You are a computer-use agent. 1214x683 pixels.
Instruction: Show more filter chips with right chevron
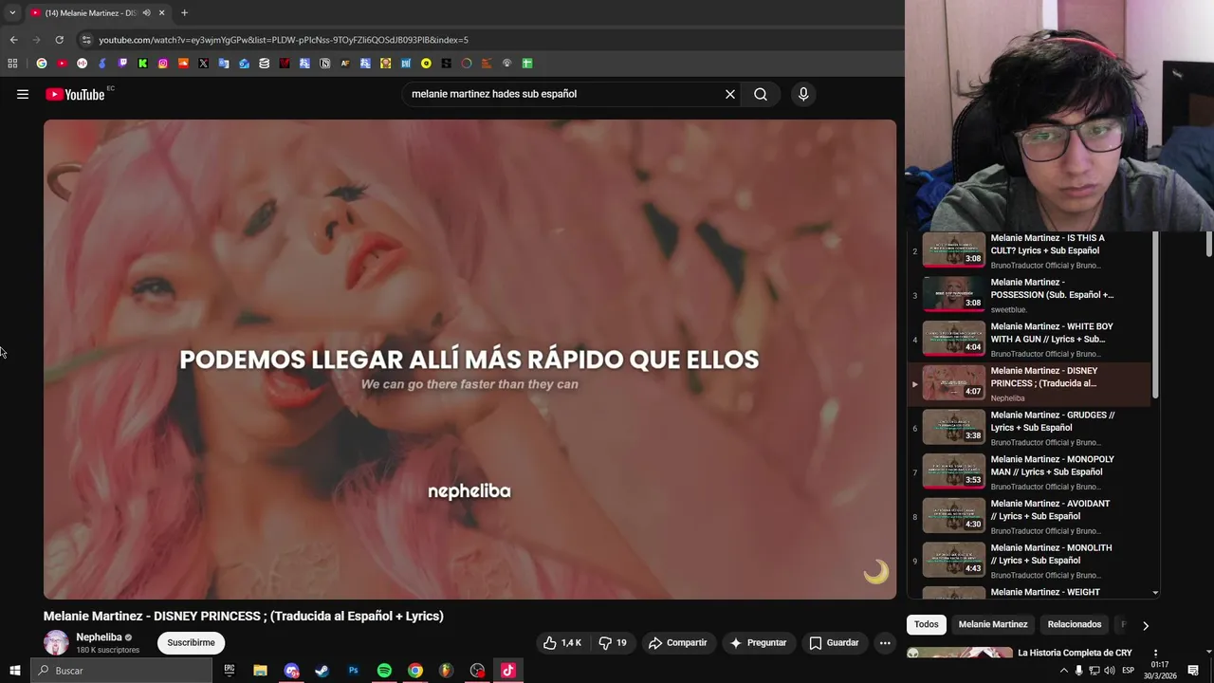point(1145,625)
